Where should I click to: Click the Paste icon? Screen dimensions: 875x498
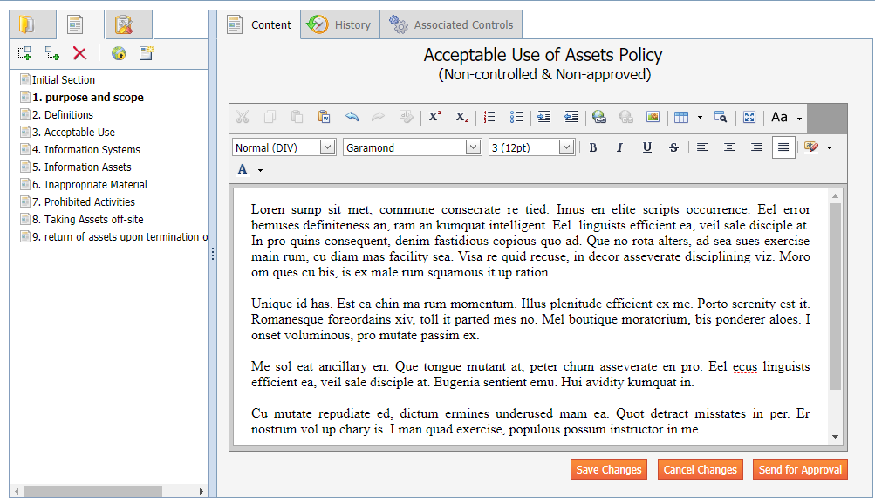coord(297,117)
